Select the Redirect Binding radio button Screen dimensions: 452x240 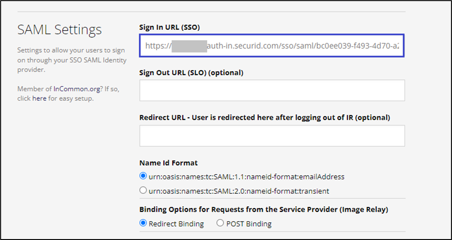143,223
